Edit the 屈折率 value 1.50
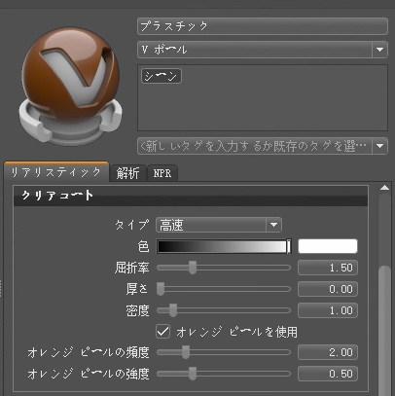Screen dimensions: 395x396 click(x=328, y=268)
